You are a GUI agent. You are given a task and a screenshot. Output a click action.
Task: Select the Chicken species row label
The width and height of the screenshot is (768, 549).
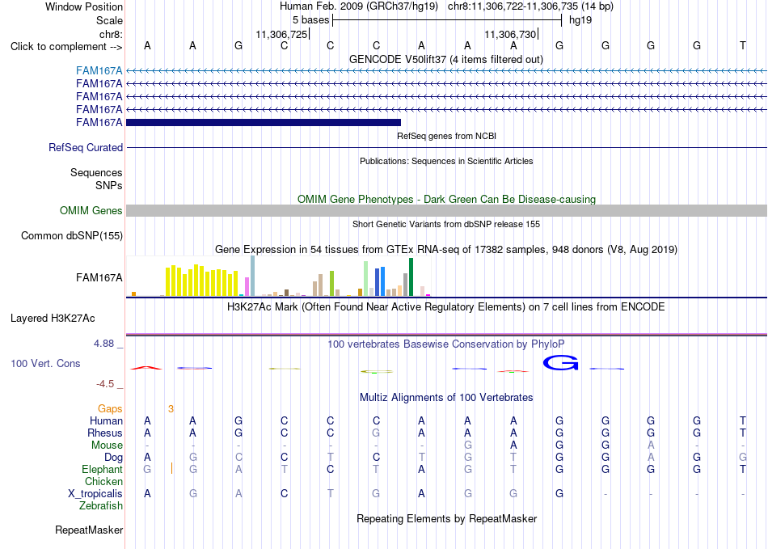(103, 481)
